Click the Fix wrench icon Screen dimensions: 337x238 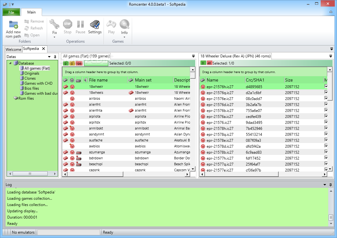(54, 24)
